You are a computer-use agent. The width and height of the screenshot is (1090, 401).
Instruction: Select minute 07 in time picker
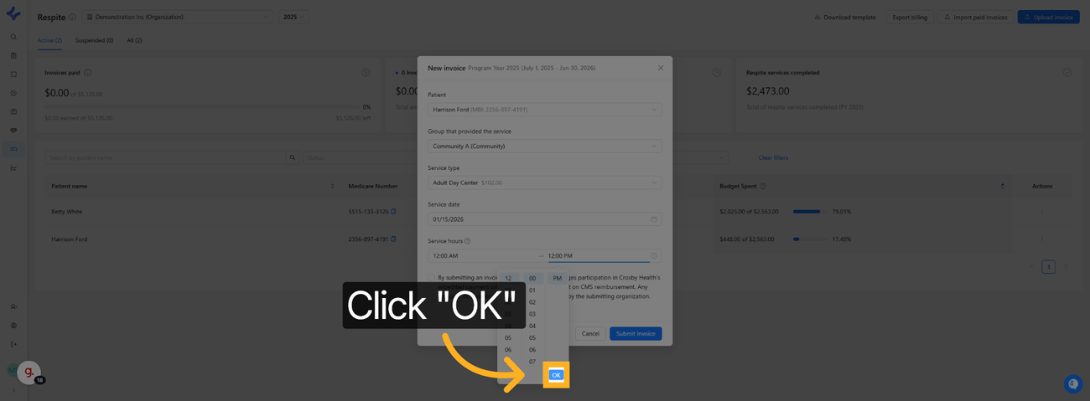(x=532, y=362)
